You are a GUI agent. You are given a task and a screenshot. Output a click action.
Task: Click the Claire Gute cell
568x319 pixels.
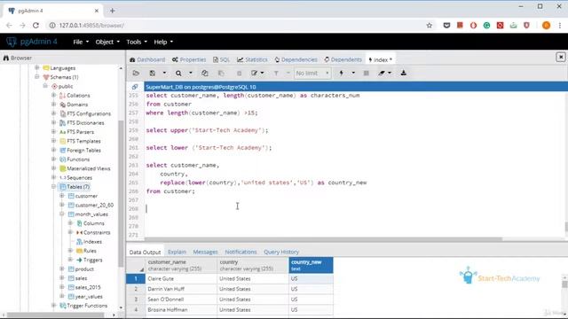(x=181, y=279)
